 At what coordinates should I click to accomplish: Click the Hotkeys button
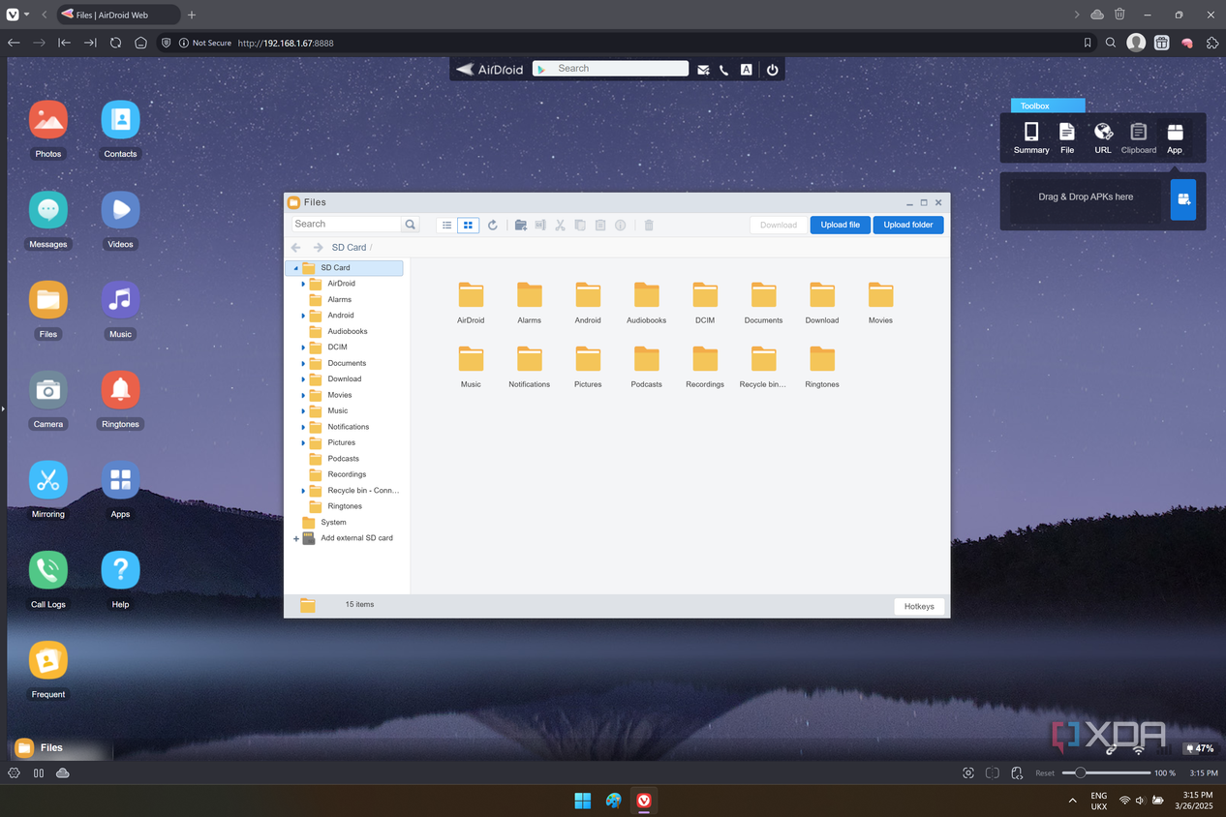919,606
